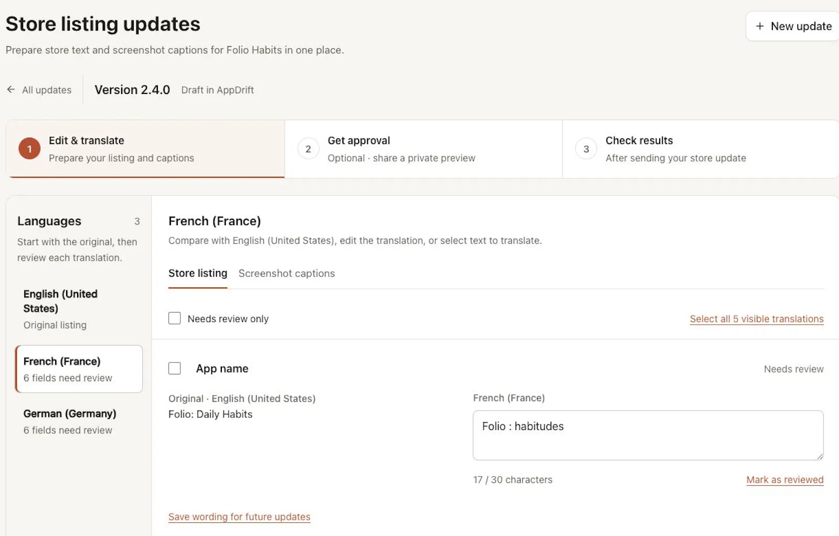
Task: Check the App name field checkbox
Action: (x=175, y=368)
